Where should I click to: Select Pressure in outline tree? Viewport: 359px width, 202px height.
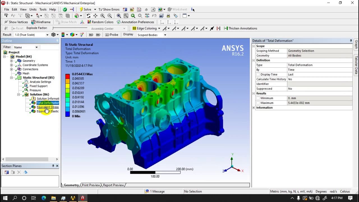pos(35,90)
